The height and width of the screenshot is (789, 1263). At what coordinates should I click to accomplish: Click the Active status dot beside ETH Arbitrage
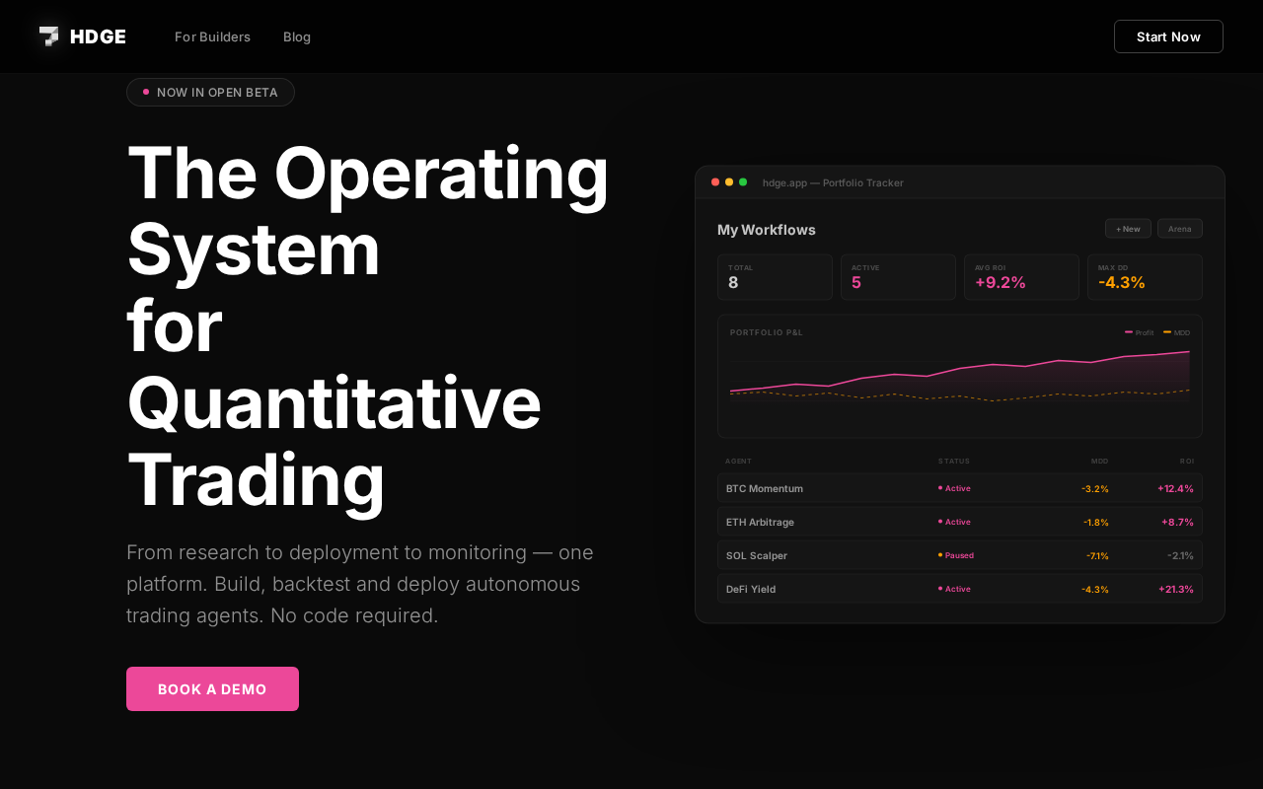[939, 521]
